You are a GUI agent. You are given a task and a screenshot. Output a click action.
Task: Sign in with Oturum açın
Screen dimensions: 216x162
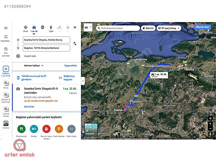(202, 27)
